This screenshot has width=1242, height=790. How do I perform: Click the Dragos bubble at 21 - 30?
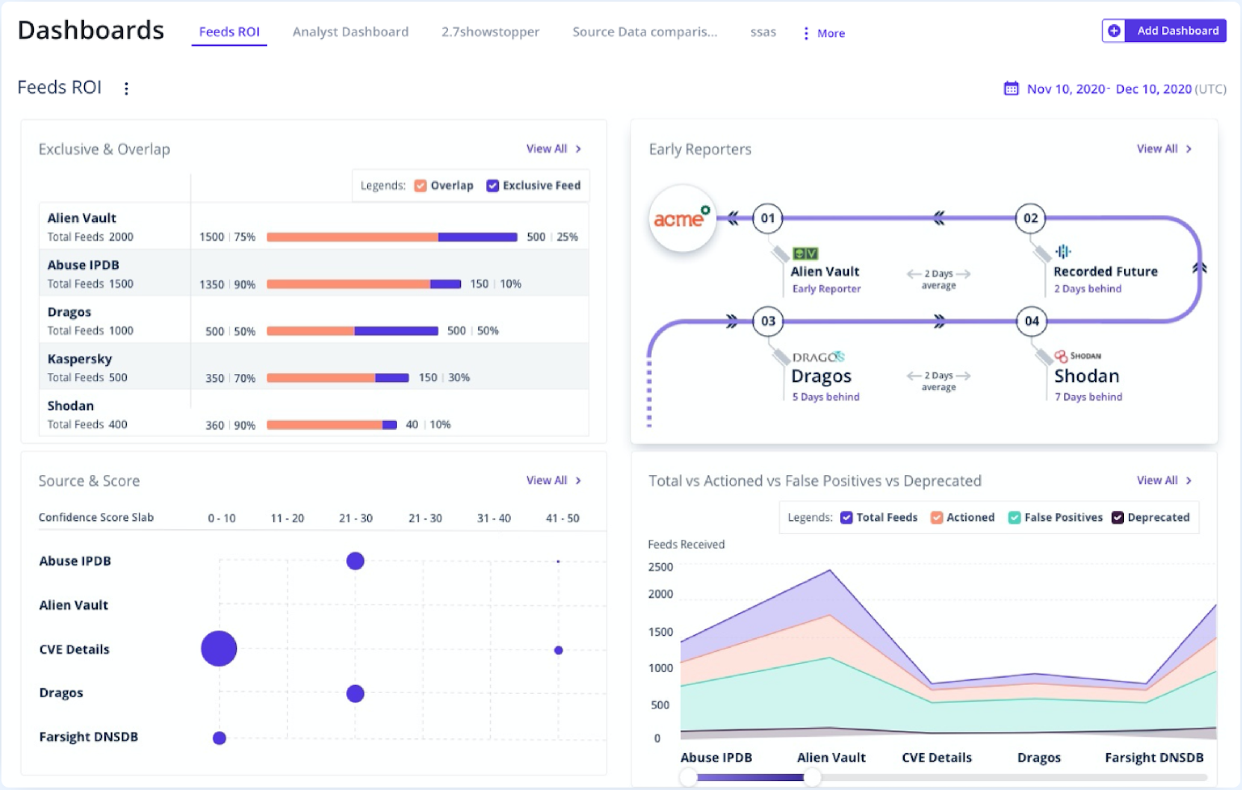[x=355, y=693]
